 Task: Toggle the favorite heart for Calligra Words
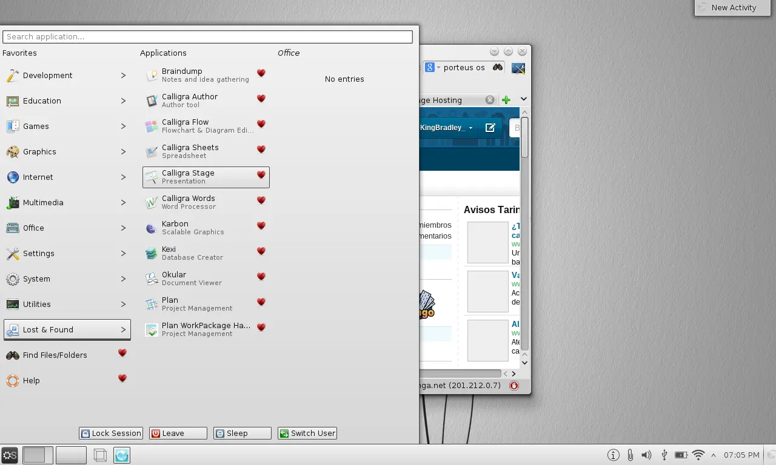pyautogui.click(x=261, y=200)
